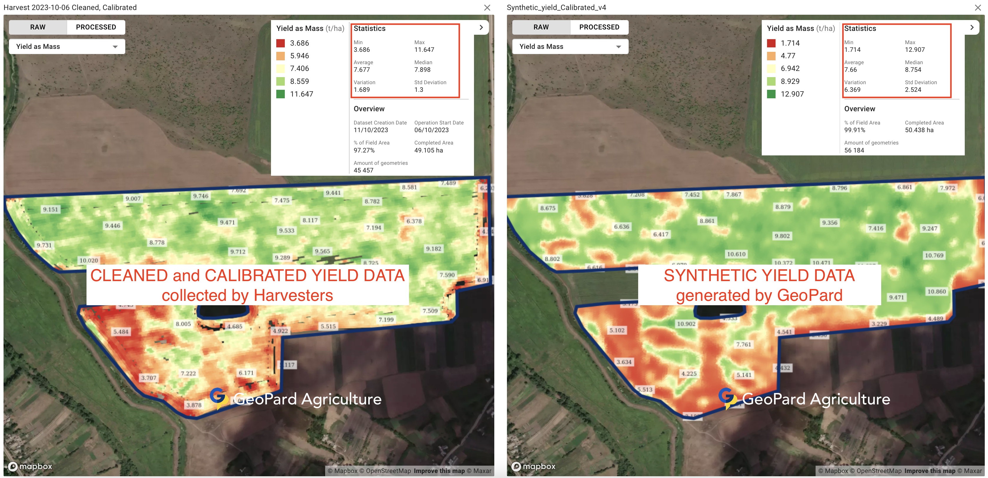988x478 pixels.
Task: Switch right map to RAW view
Action: click(x=541, y=27)
